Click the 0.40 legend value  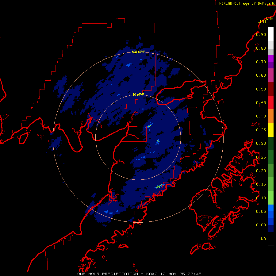pyautogui.click(x=261, y=116)
